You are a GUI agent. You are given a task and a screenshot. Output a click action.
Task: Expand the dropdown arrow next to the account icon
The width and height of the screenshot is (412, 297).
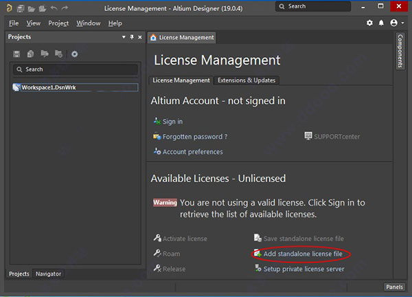[402, 23]
